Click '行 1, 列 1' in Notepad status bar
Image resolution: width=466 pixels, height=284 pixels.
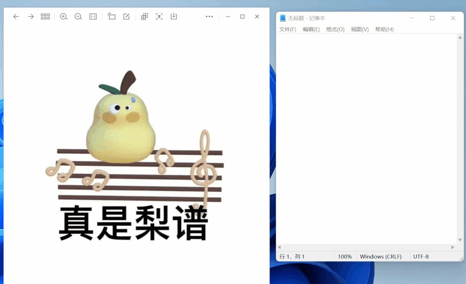(x=292, y=256)
